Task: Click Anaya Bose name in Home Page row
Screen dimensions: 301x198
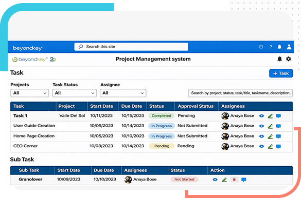Action: (x=242, y=136)
